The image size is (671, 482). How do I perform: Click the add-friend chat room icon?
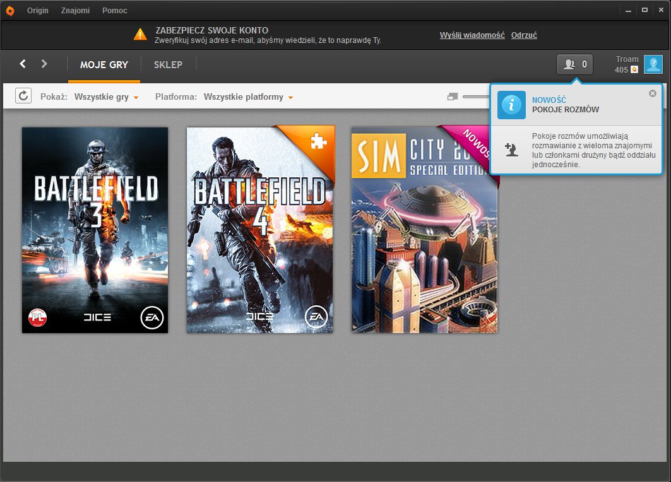click(x=511, y=150)
